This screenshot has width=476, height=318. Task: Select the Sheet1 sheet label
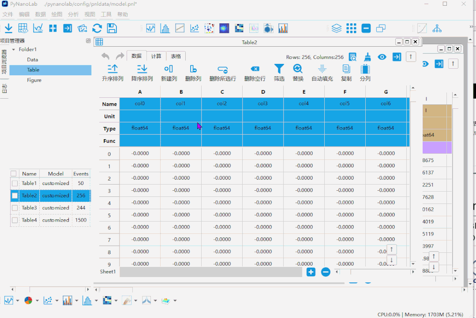[x=108, y=272]
